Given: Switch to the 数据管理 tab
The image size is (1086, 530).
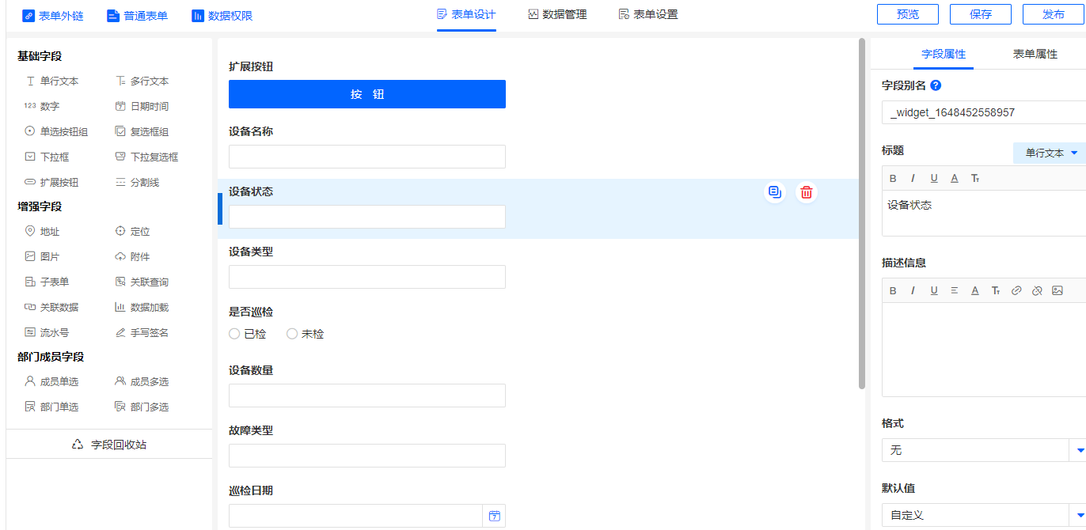Looking at the screenshot, I should click(x=557, y=14).
